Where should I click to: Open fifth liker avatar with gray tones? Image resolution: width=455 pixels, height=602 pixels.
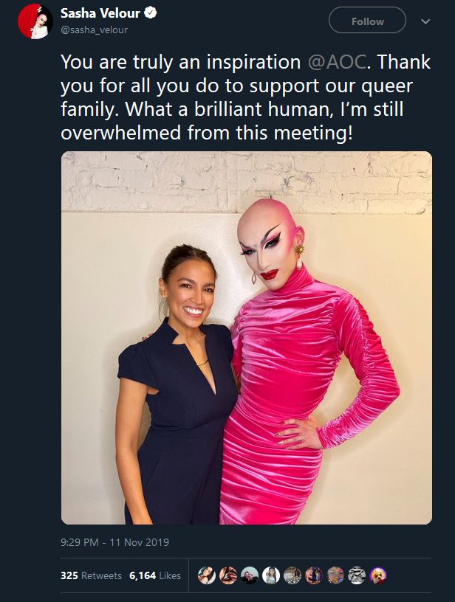pos(292,575)
